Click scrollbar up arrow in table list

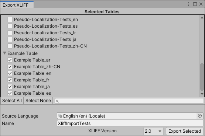pyautogui.click(x=202, y=18)
